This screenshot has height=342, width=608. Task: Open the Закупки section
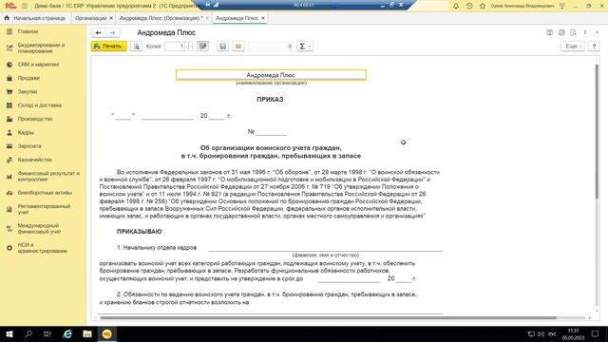pyautogui.click(x=28, y=91)
